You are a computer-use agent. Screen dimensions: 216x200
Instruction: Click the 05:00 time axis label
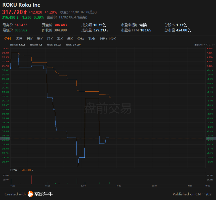click(x=48, y=186)
